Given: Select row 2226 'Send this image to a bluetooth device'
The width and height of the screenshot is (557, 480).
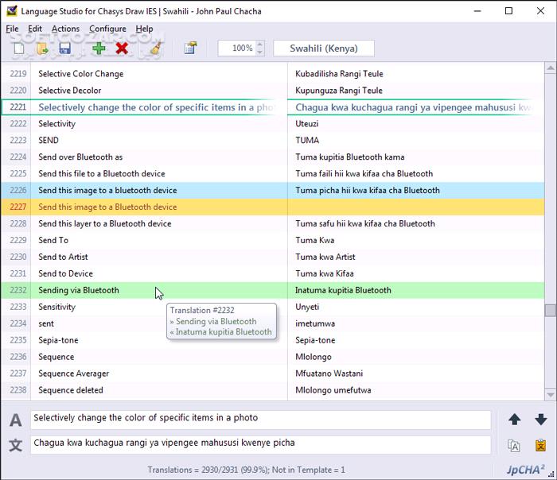Looking at the screenshot, I should coord(273,190).
